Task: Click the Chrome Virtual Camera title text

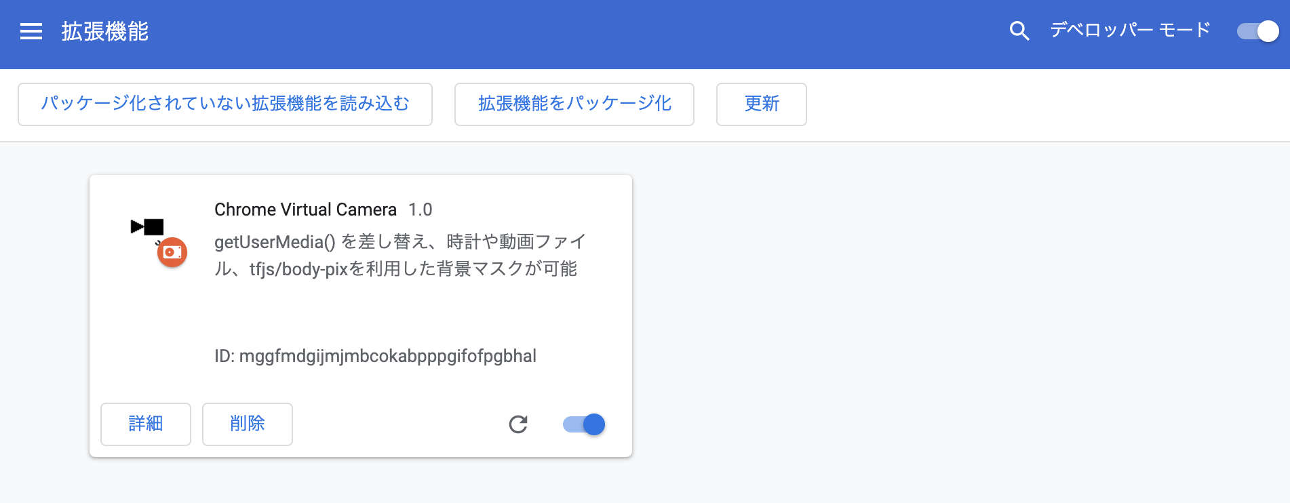Action: [x=305, y=209]
